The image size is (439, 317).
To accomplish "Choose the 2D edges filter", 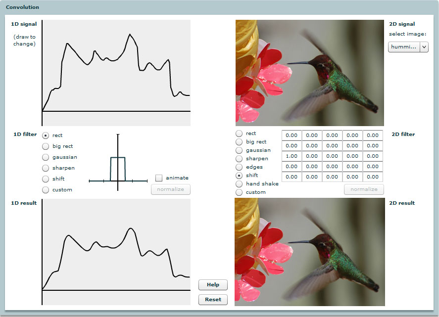I will click(240, 167).
